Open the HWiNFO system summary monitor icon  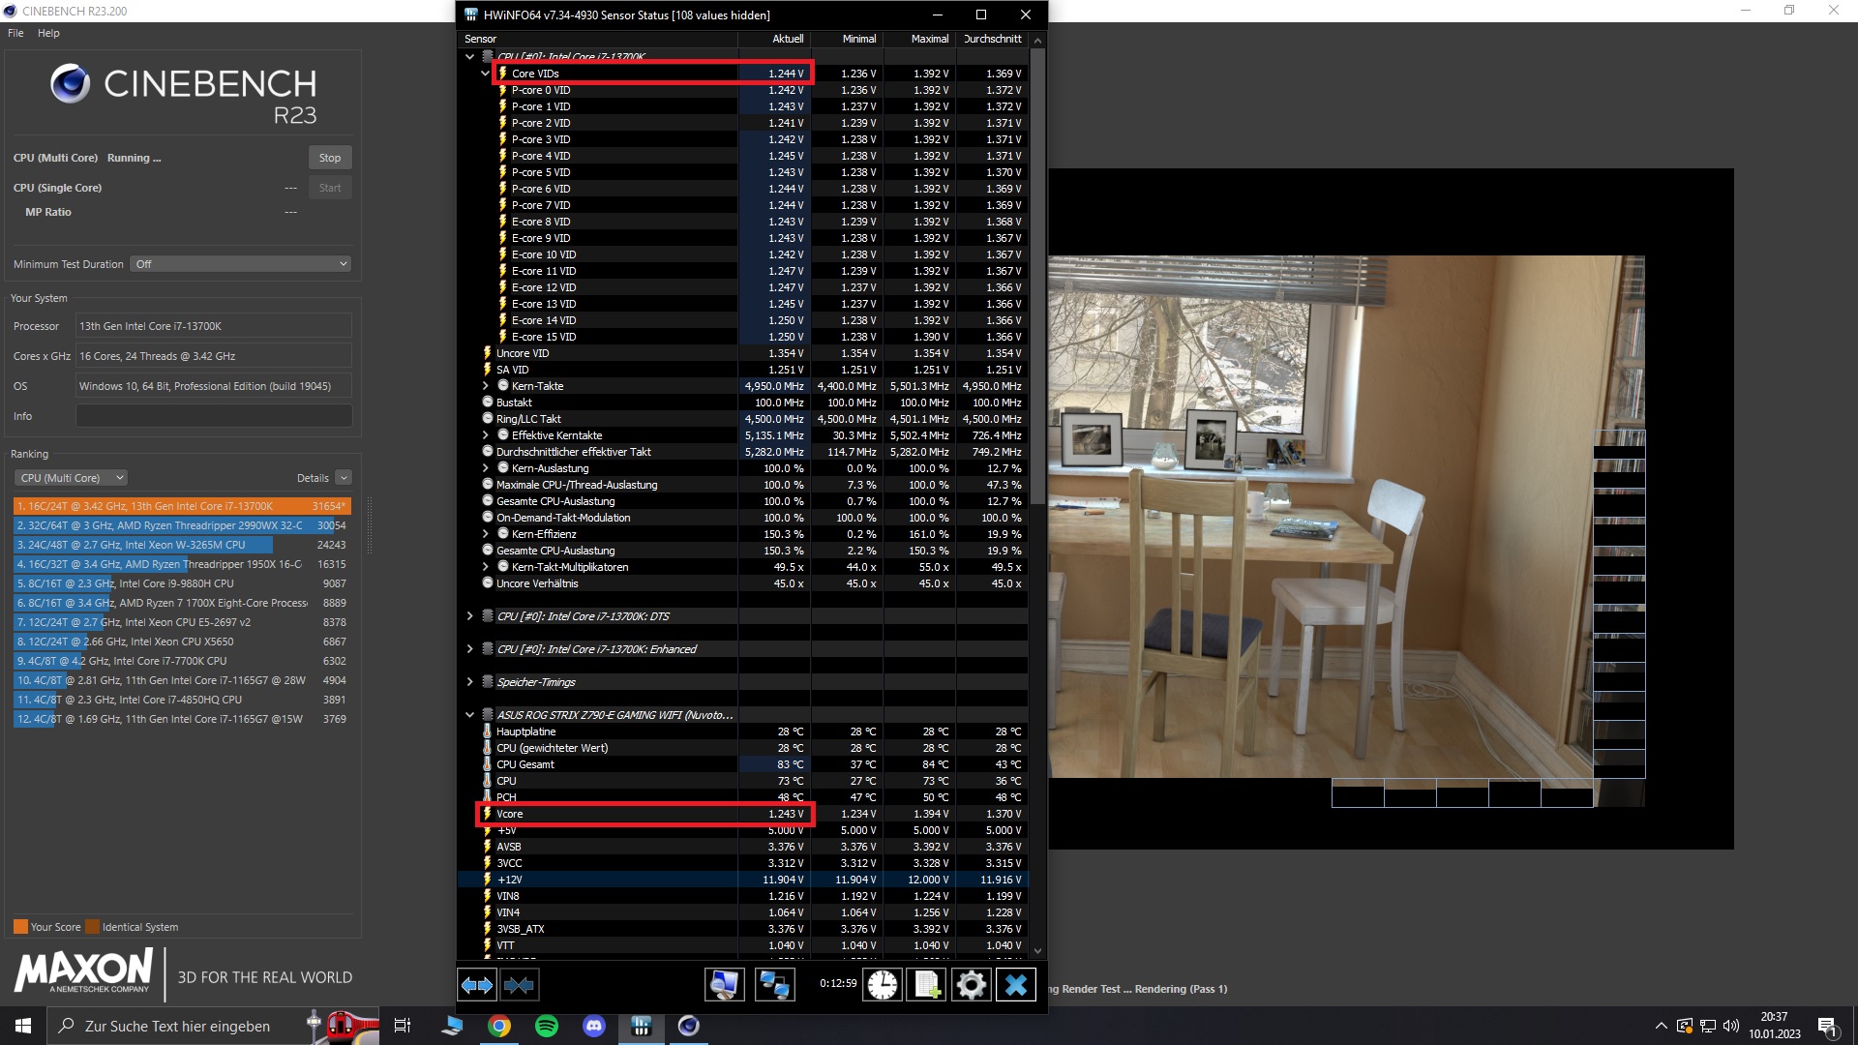(724, 985)
